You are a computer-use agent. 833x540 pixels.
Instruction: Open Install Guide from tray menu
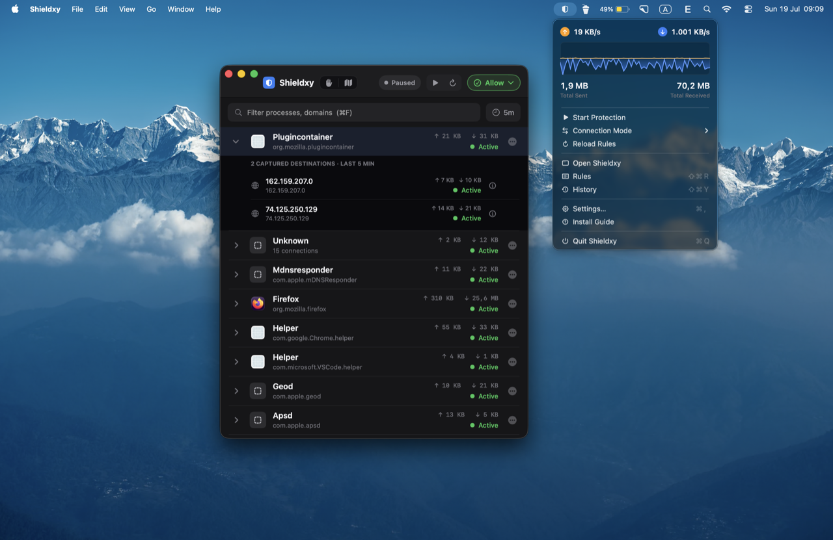(x=635, y=222)
